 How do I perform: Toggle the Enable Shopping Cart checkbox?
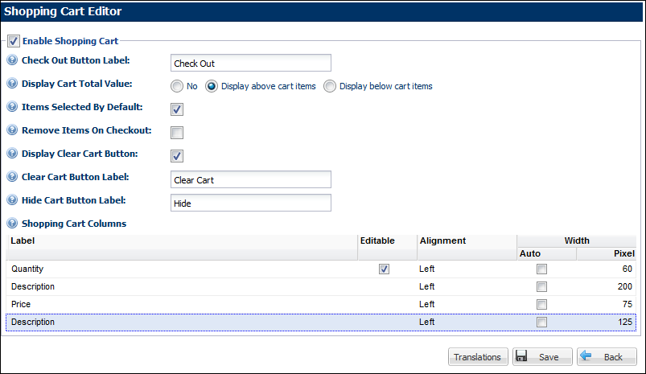[x=13, y=40]
